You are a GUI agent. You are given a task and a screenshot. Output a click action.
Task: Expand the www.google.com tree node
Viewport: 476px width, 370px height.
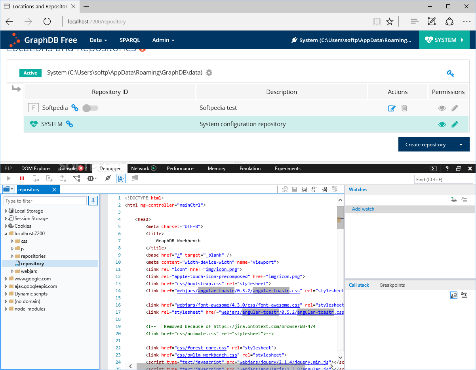coord(6,279)
